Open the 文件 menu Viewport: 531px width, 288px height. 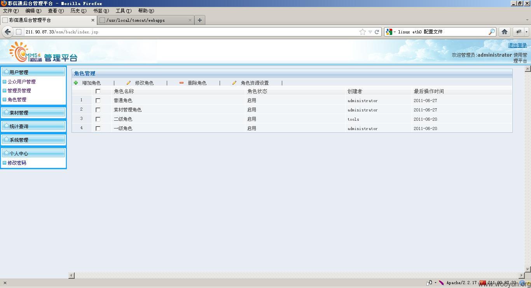coord(10,11)
